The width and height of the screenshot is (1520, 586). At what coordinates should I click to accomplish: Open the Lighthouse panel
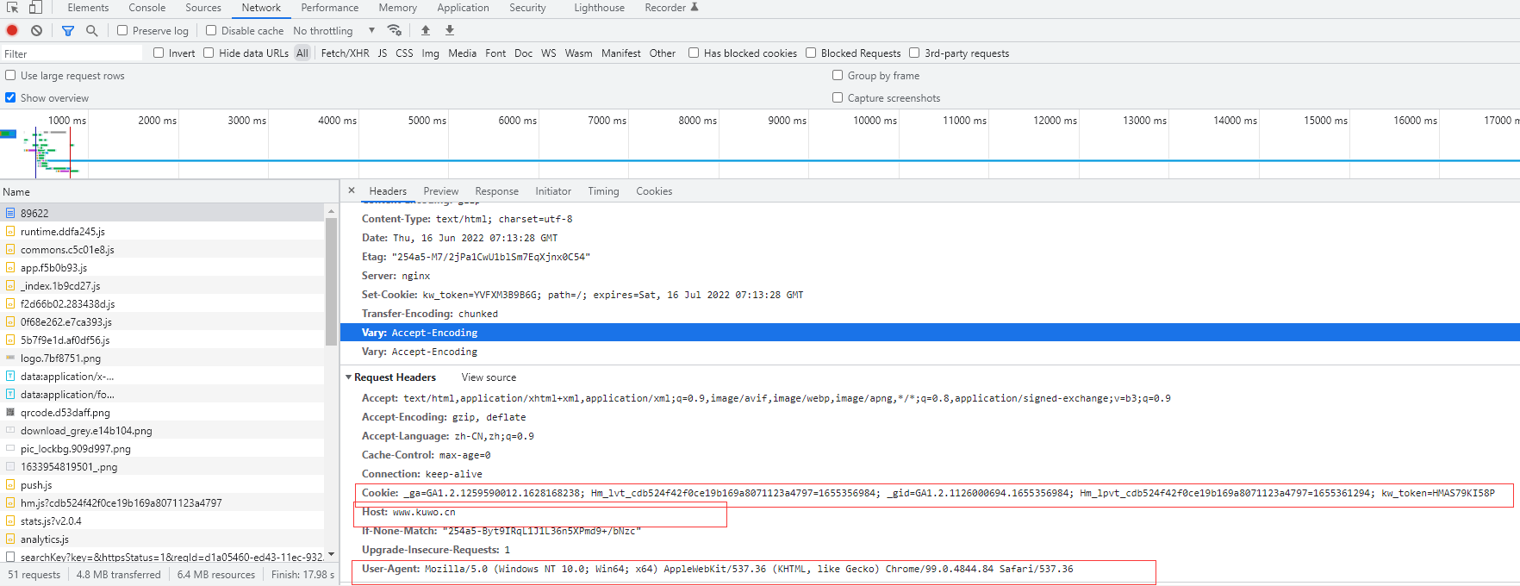(600, 8)
